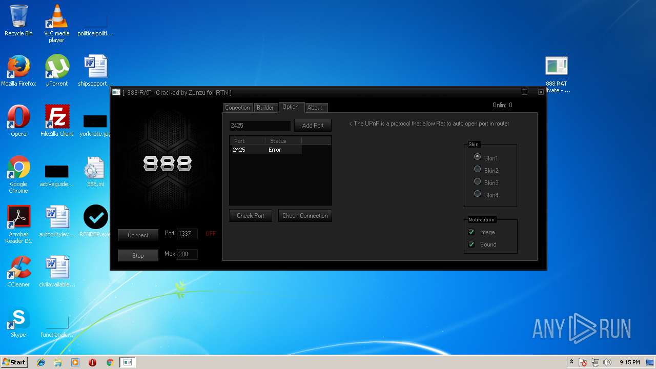This screenshot has height=369, width=656.
Task: Click the Check Port button
Action: pos(251,216)
